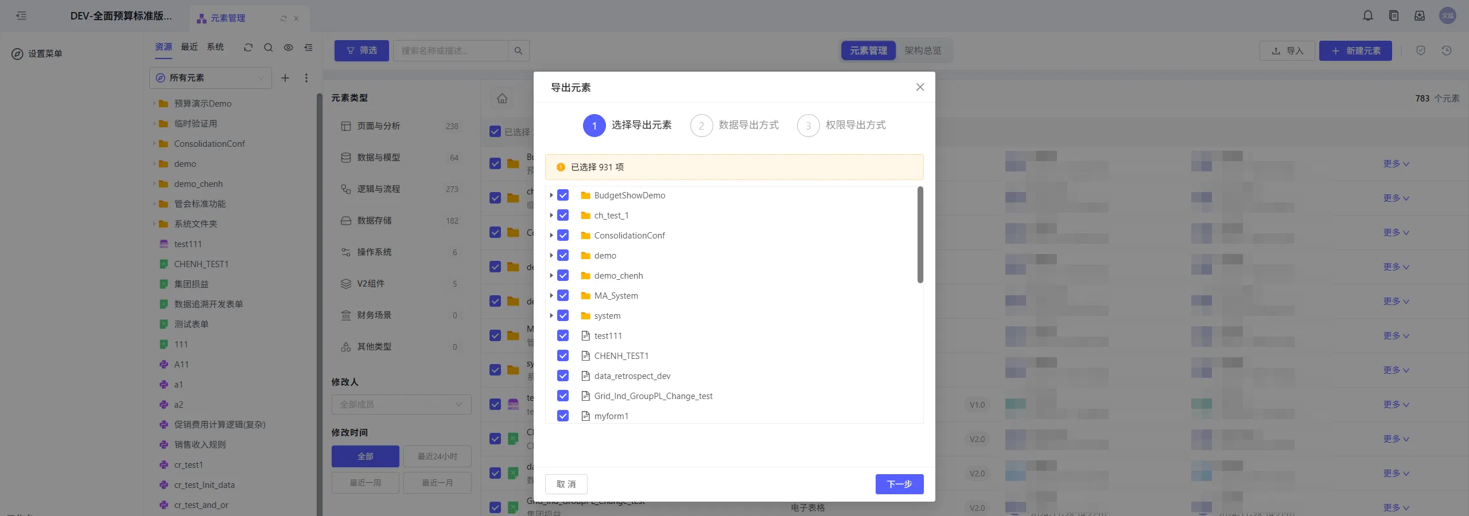Click the export tree vertical scrollbar
1469x516 pixels.
(x=920, y=235)
